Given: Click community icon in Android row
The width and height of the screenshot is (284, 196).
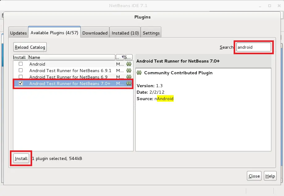Looking at the screenshot, I should tap(129, 64).
